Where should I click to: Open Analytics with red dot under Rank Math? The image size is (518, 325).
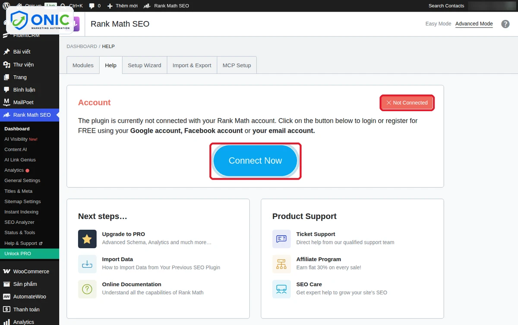point(16,170)
